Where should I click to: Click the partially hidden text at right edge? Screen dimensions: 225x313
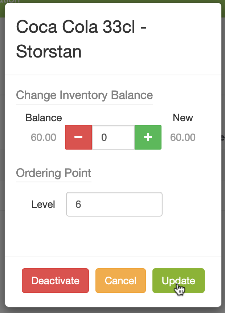223,138
